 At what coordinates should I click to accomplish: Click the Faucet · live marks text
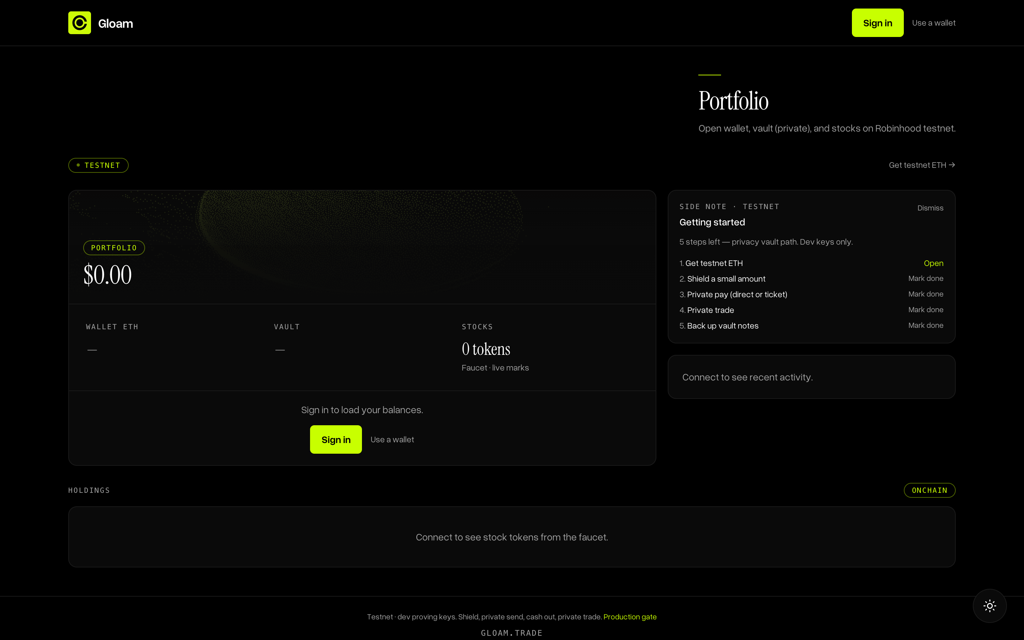(x=495, y=368)
